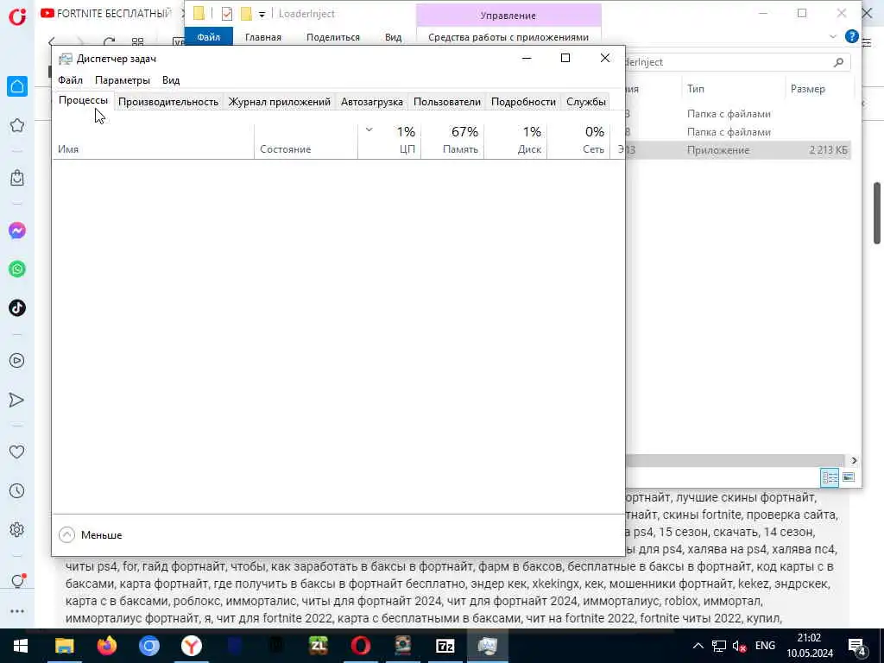Click the sort direction chevron above ЦП
Image resolution: width=884 pixels, height=663 pixels.
point(369,129)
